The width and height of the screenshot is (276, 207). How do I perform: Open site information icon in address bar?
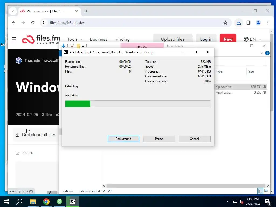pos(44,23)
